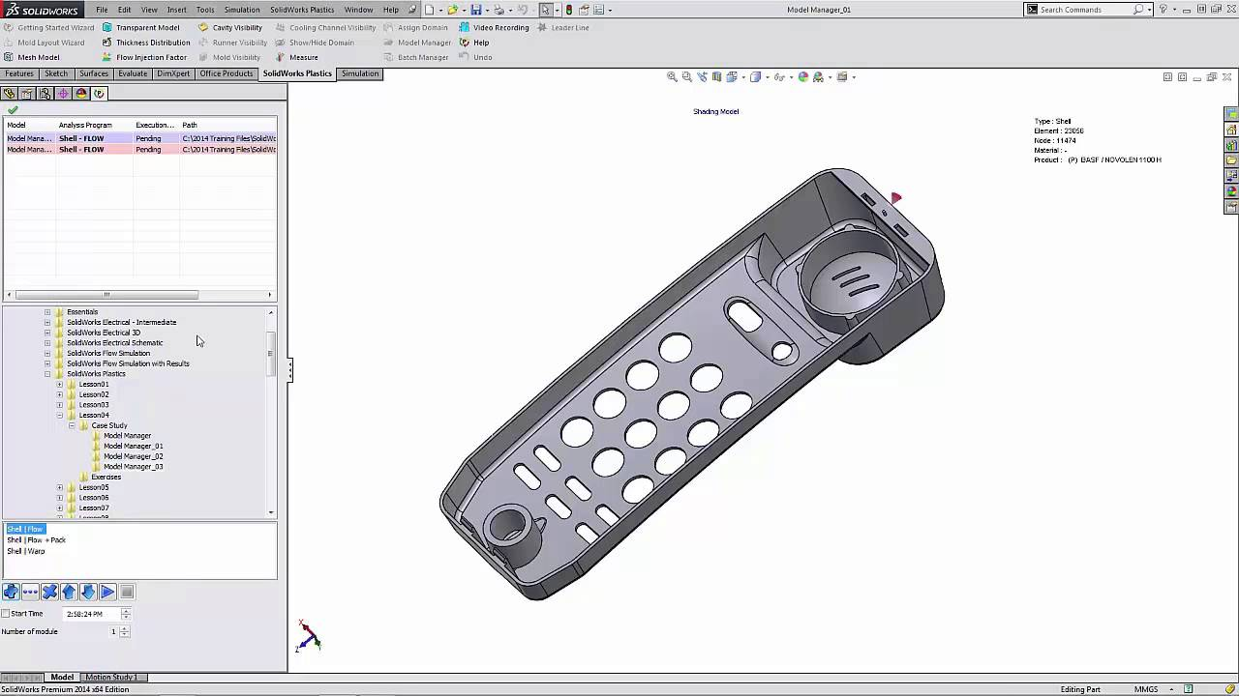Viewport: 1239px width, 696px height.
Task: Enable the Start Time checkbox
Action: pos(6,614)
